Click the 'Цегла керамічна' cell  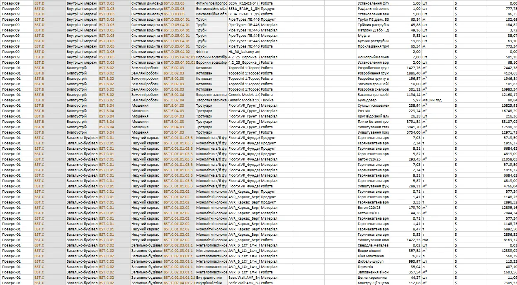373,277
